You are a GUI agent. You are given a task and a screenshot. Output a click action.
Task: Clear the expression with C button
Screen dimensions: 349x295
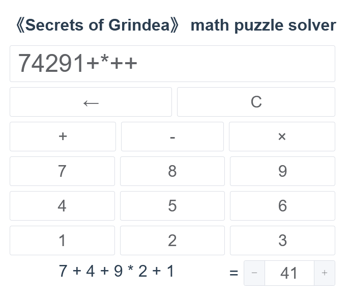256,102
